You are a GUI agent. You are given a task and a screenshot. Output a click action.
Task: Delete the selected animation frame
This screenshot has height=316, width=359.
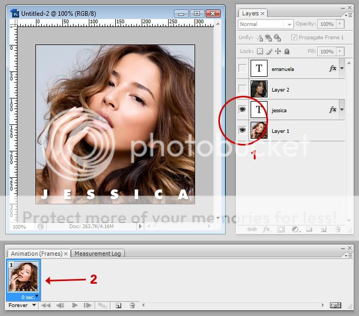coord(132,305)
